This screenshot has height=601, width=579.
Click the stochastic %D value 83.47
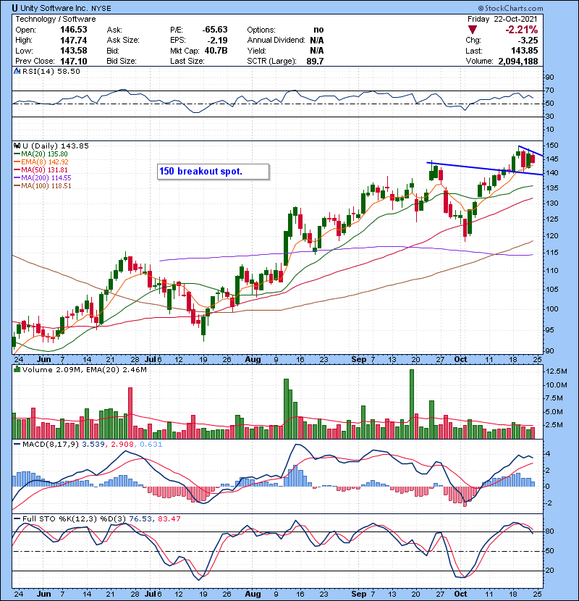pyautogui.click(x=169, y=519)
